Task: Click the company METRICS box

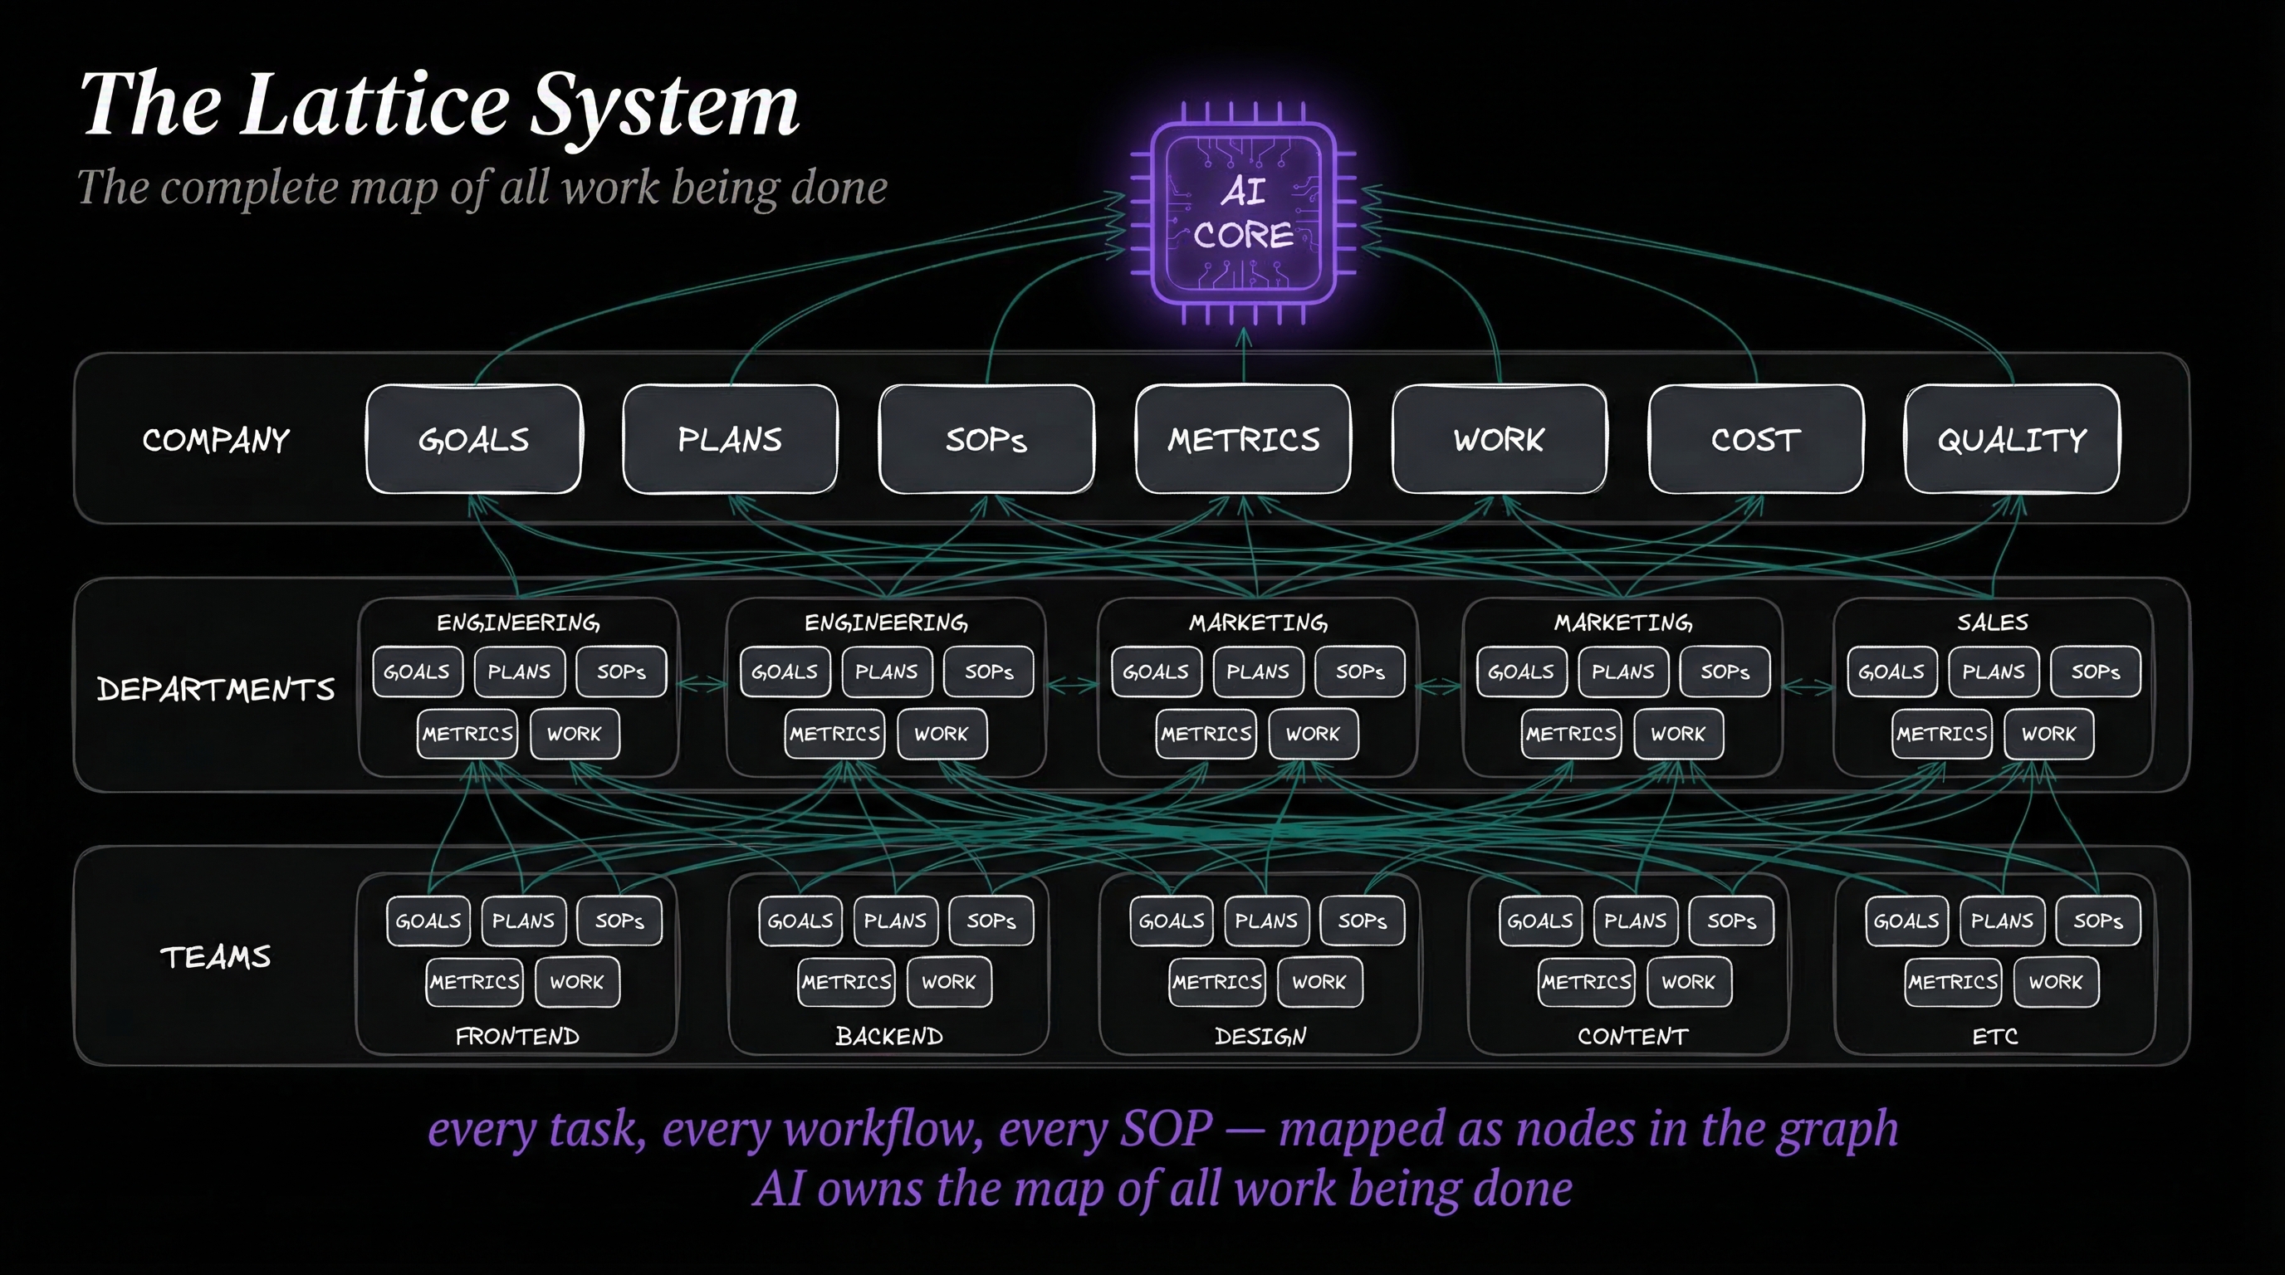Action: pos(1243,440)
